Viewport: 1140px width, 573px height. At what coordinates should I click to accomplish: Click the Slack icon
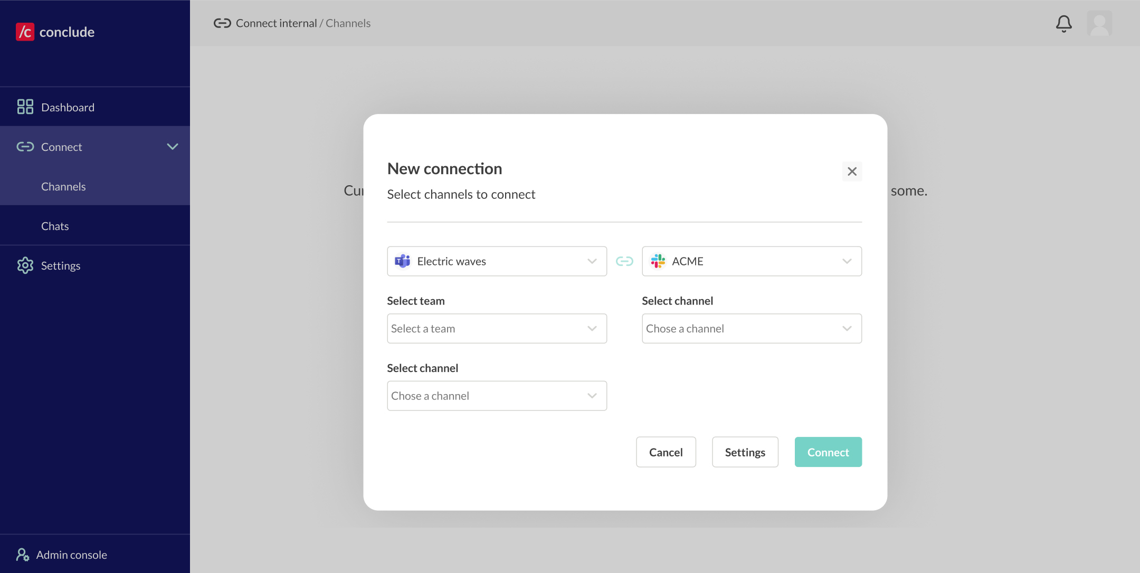pos(658,261)
